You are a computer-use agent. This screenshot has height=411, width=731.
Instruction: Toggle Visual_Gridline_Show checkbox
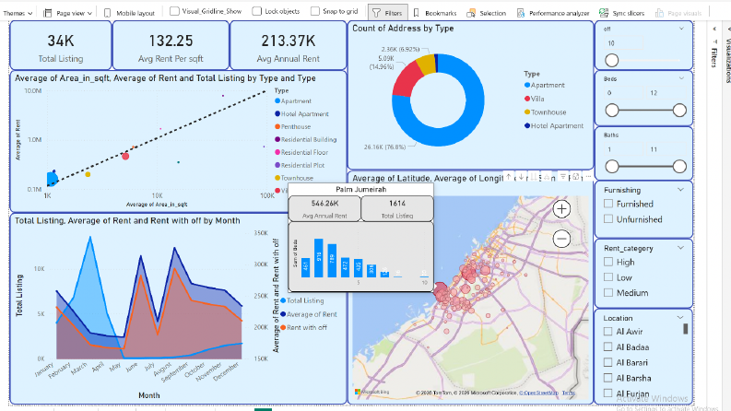pos(174,11)
